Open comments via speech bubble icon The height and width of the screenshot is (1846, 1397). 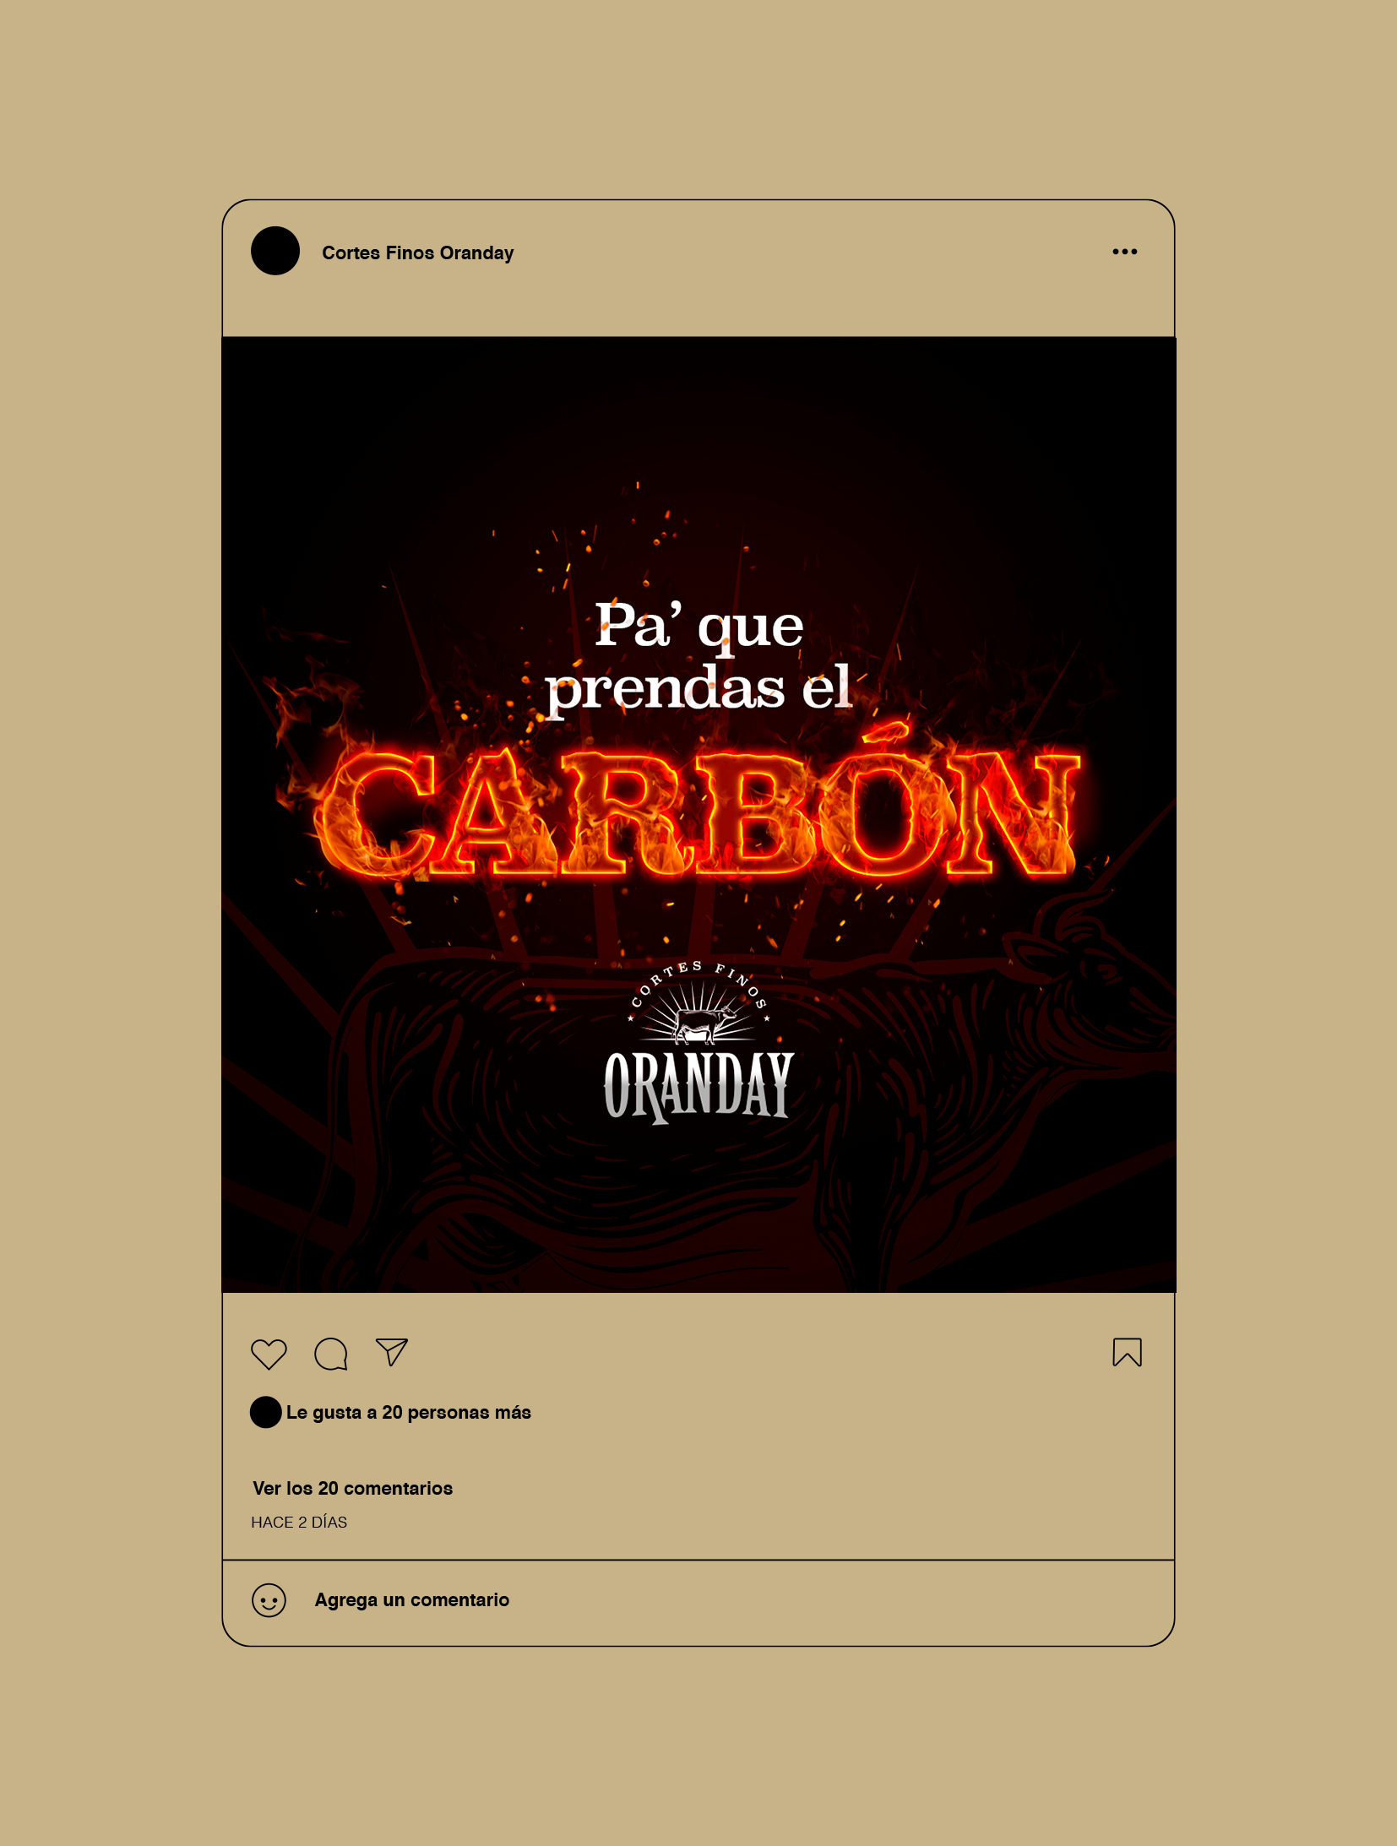click(x=330, y=1354)
